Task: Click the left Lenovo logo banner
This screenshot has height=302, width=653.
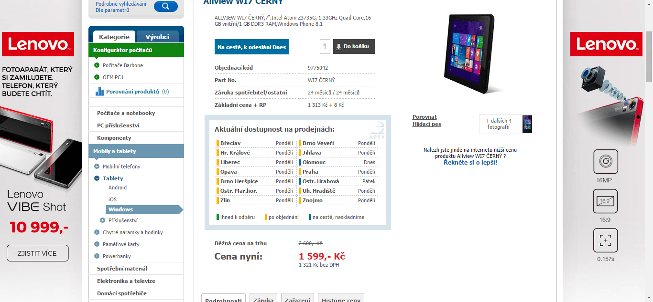Action: point(38,44)
